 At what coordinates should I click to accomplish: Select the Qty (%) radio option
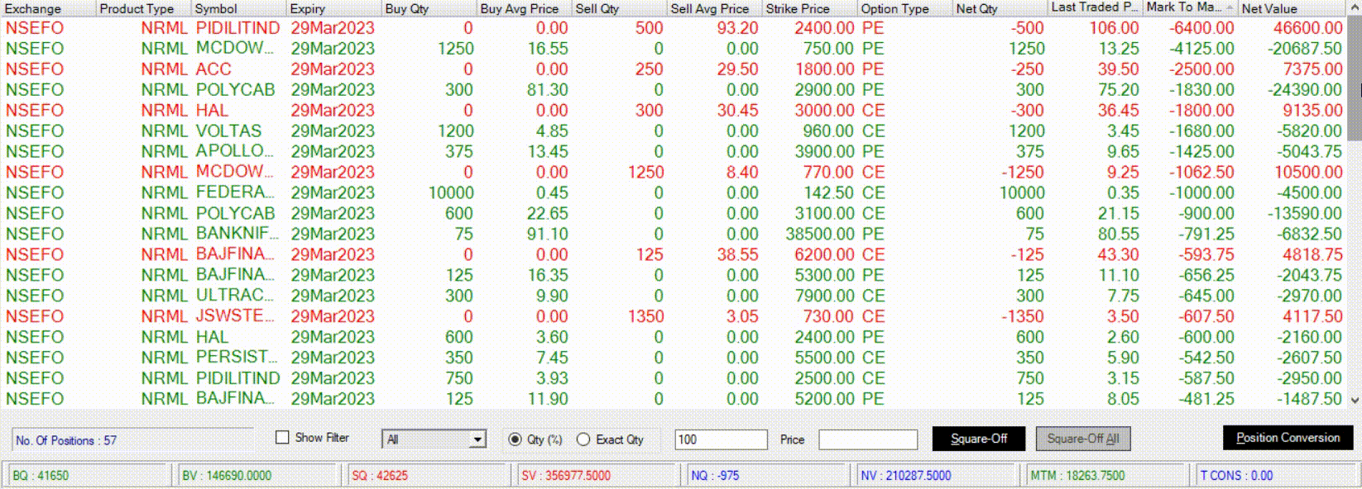pos(515,439)
